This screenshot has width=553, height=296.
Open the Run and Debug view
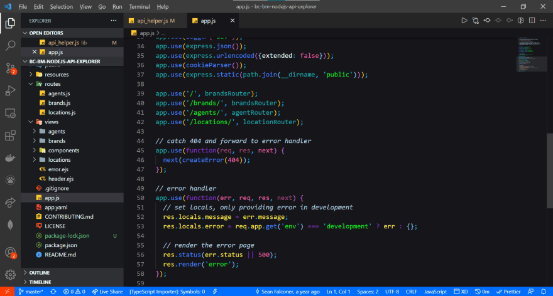pos(10,91)
